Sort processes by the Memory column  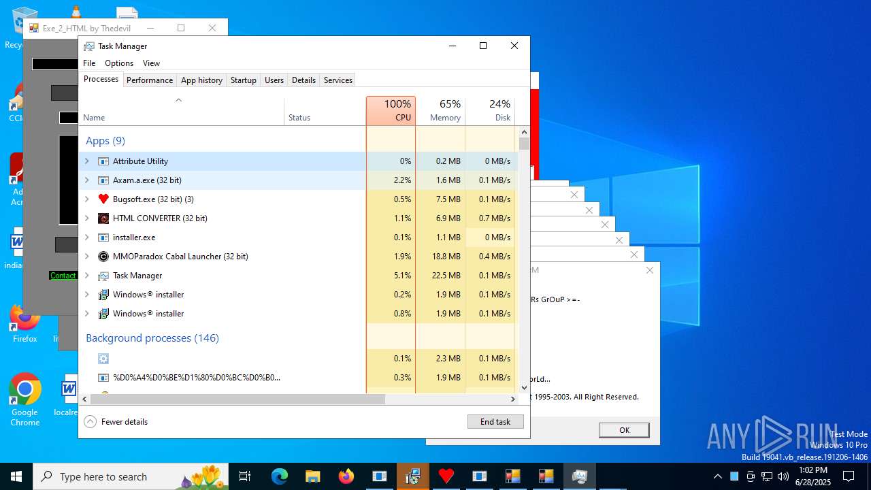(440, 111)
